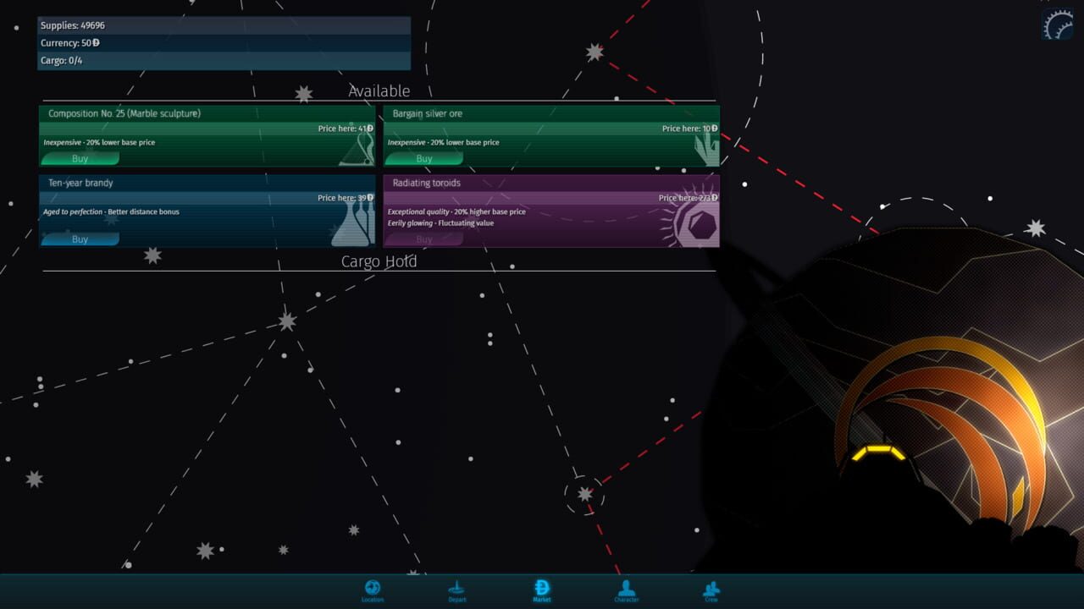
Task: Click the Cargo Hold section header
Action: [x=379, y=261]
